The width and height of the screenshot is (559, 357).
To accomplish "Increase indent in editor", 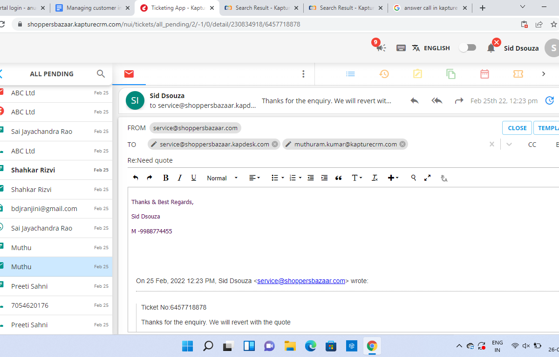I will (x=325, y=178).
